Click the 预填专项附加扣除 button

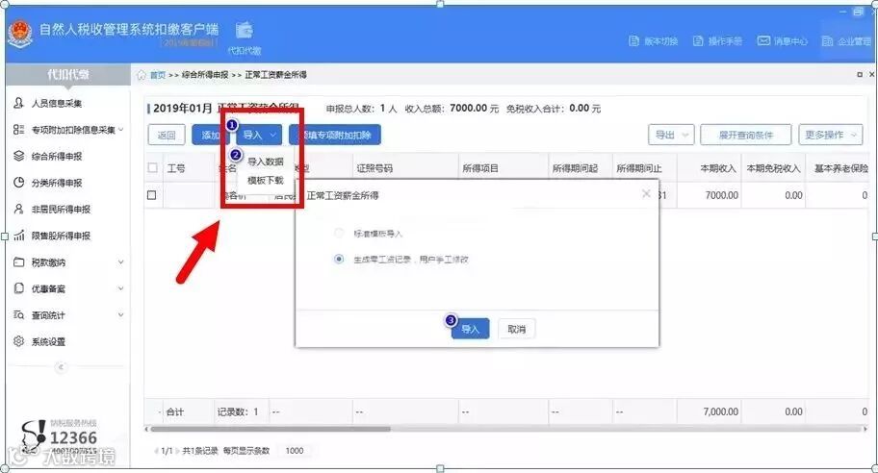tap(335, 135)
